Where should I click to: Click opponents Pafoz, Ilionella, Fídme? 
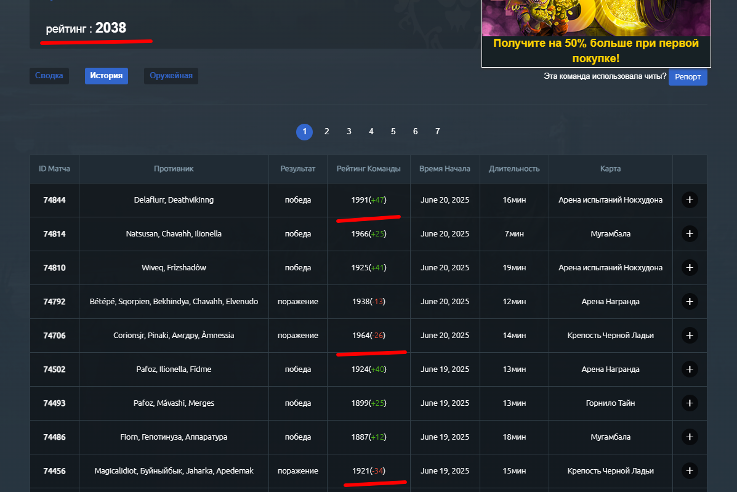coord(174,369)
